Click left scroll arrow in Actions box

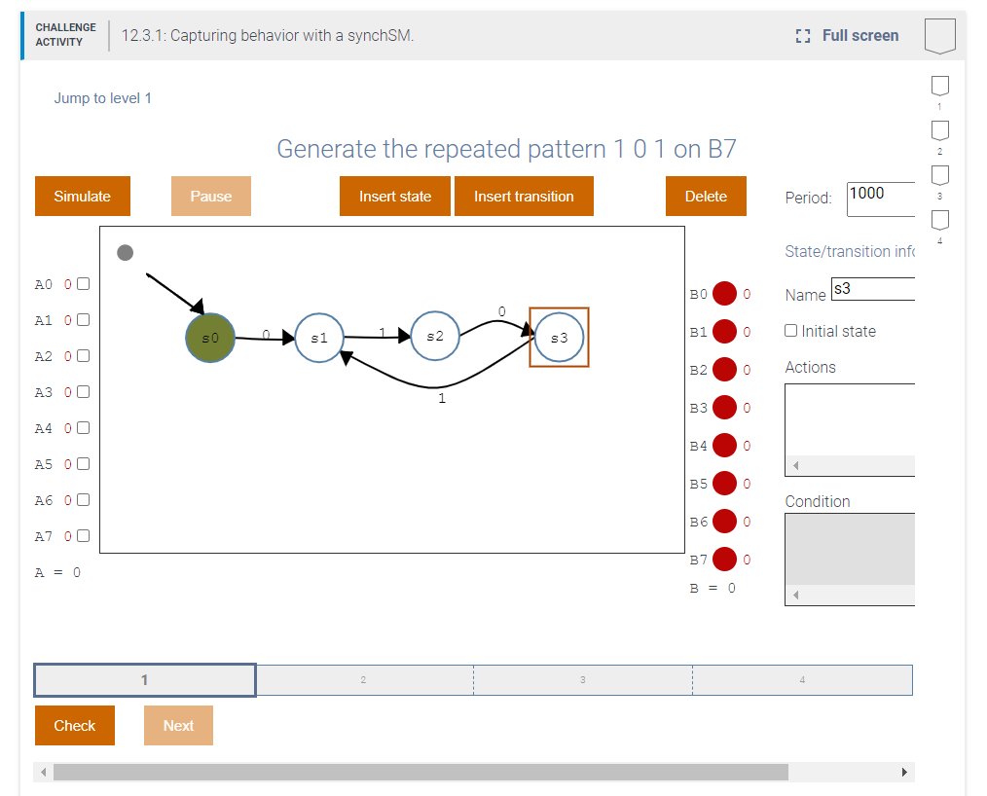tap(795, 466)
